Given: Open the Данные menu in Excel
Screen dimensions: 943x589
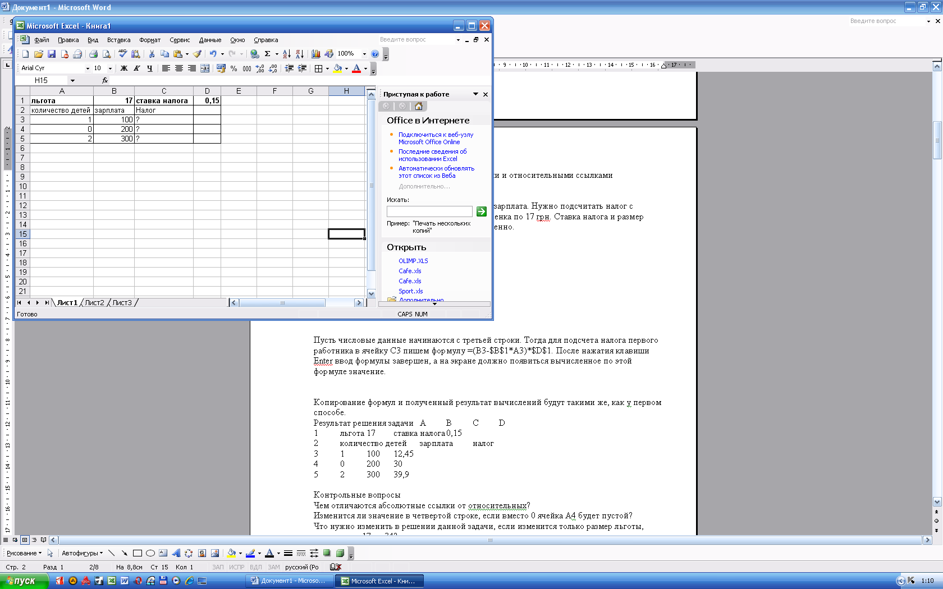Looking at the screenshot, I should point(210,40).
